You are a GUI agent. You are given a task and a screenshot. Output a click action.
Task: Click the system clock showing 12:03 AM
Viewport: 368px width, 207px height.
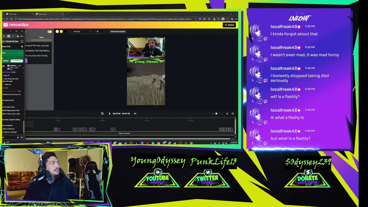pos(234,143)
